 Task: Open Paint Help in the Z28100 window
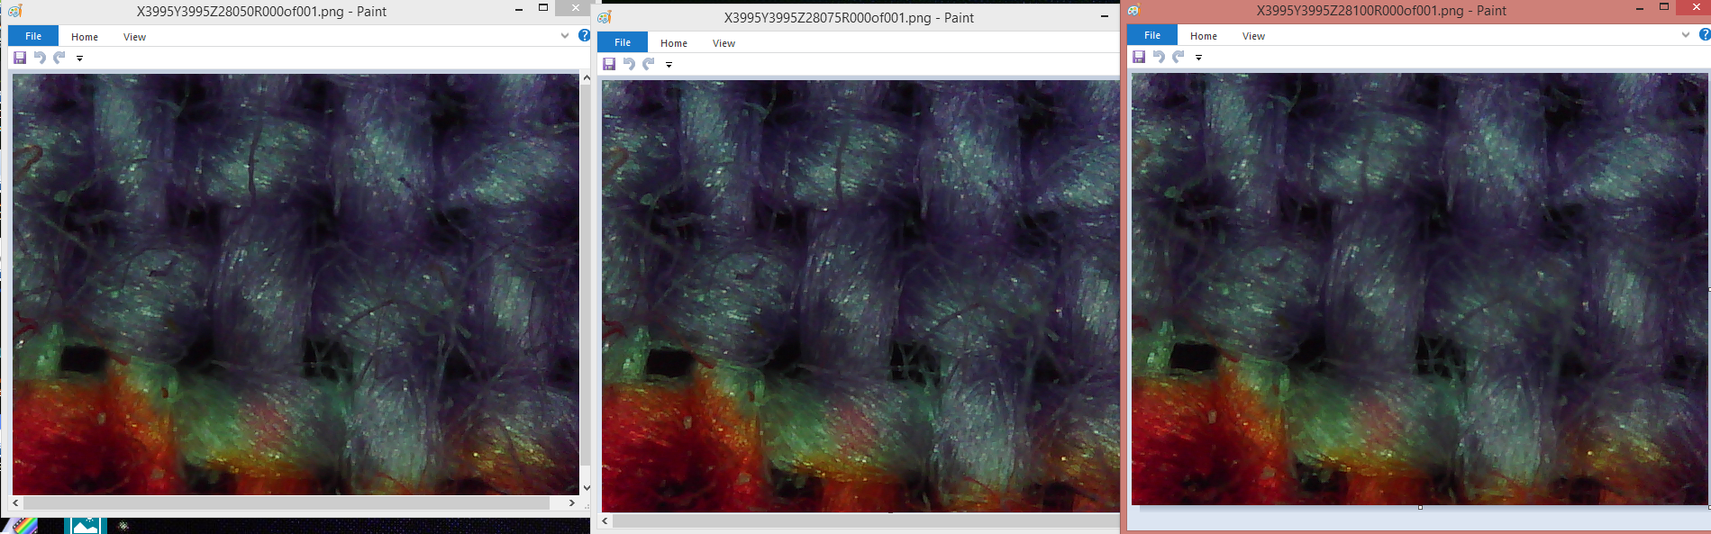(1704, 35)
